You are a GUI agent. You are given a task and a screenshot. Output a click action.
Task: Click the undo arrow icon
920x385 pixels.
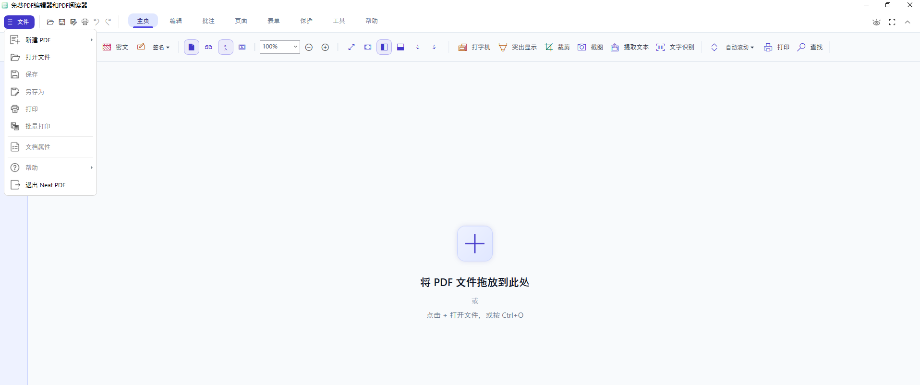[x=97, y=22]
